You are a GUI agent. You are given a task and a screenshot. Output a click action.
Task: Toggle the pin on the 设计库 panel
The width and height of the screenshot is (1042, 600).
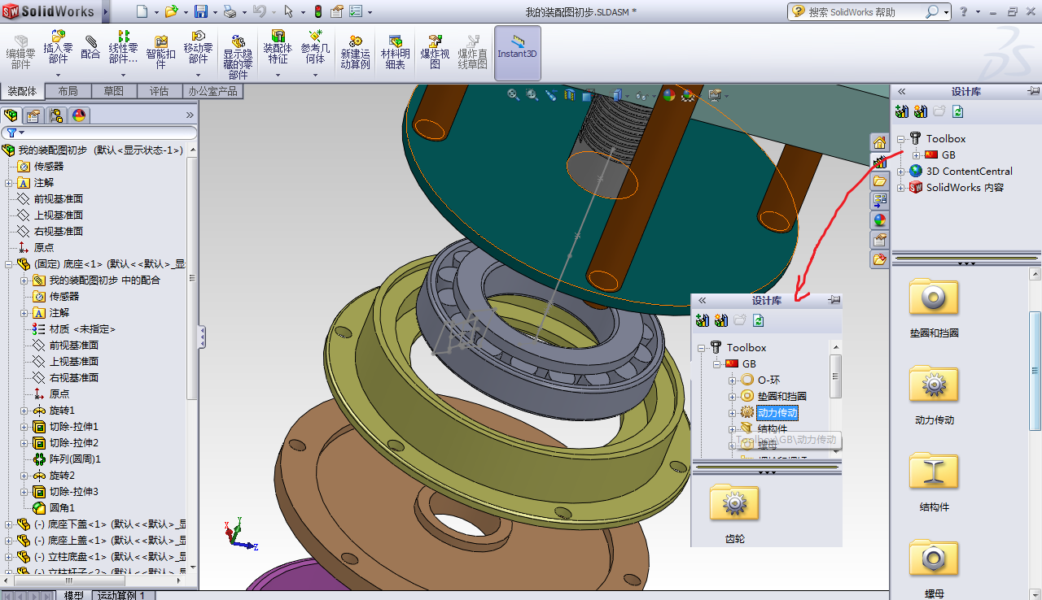point(1033,91)
